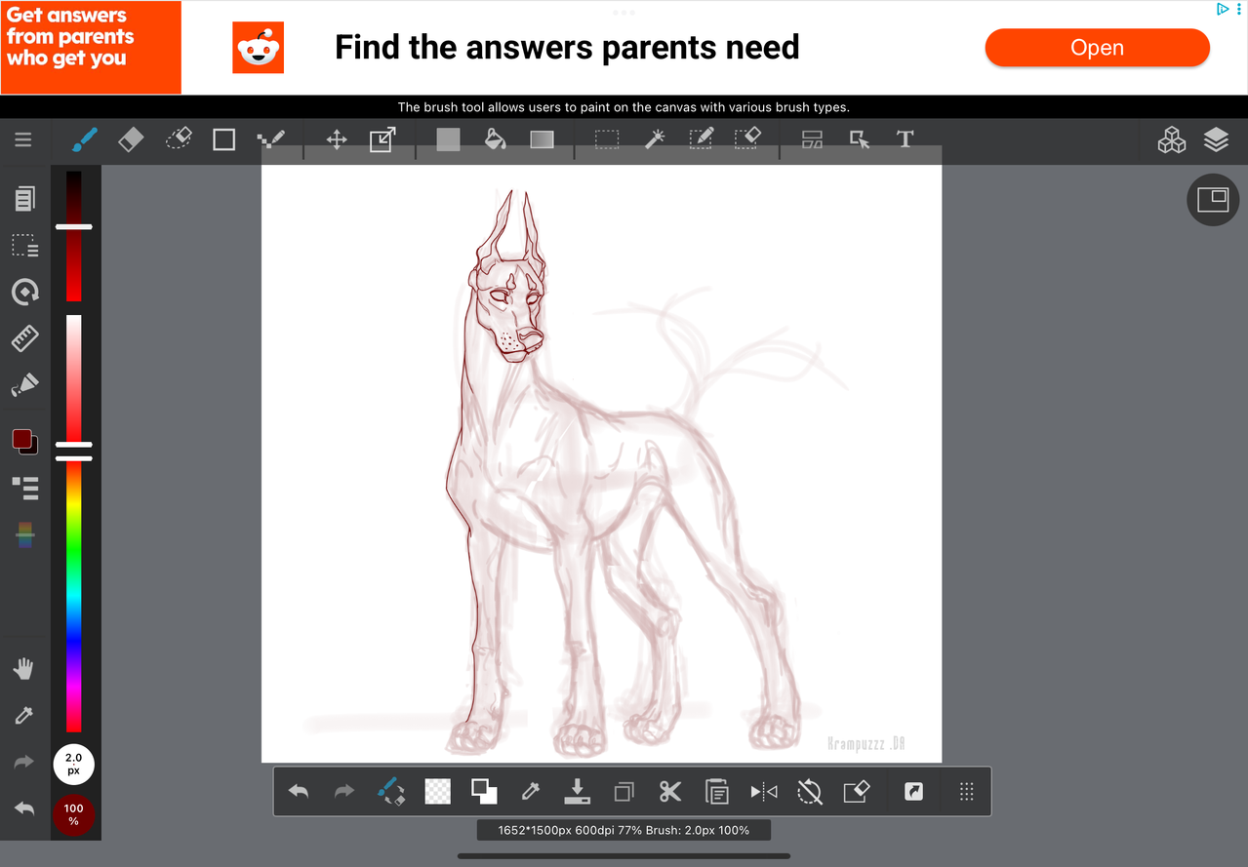Click the scissors cut icon
This screenshot has width=1248, height=867.
670,791
